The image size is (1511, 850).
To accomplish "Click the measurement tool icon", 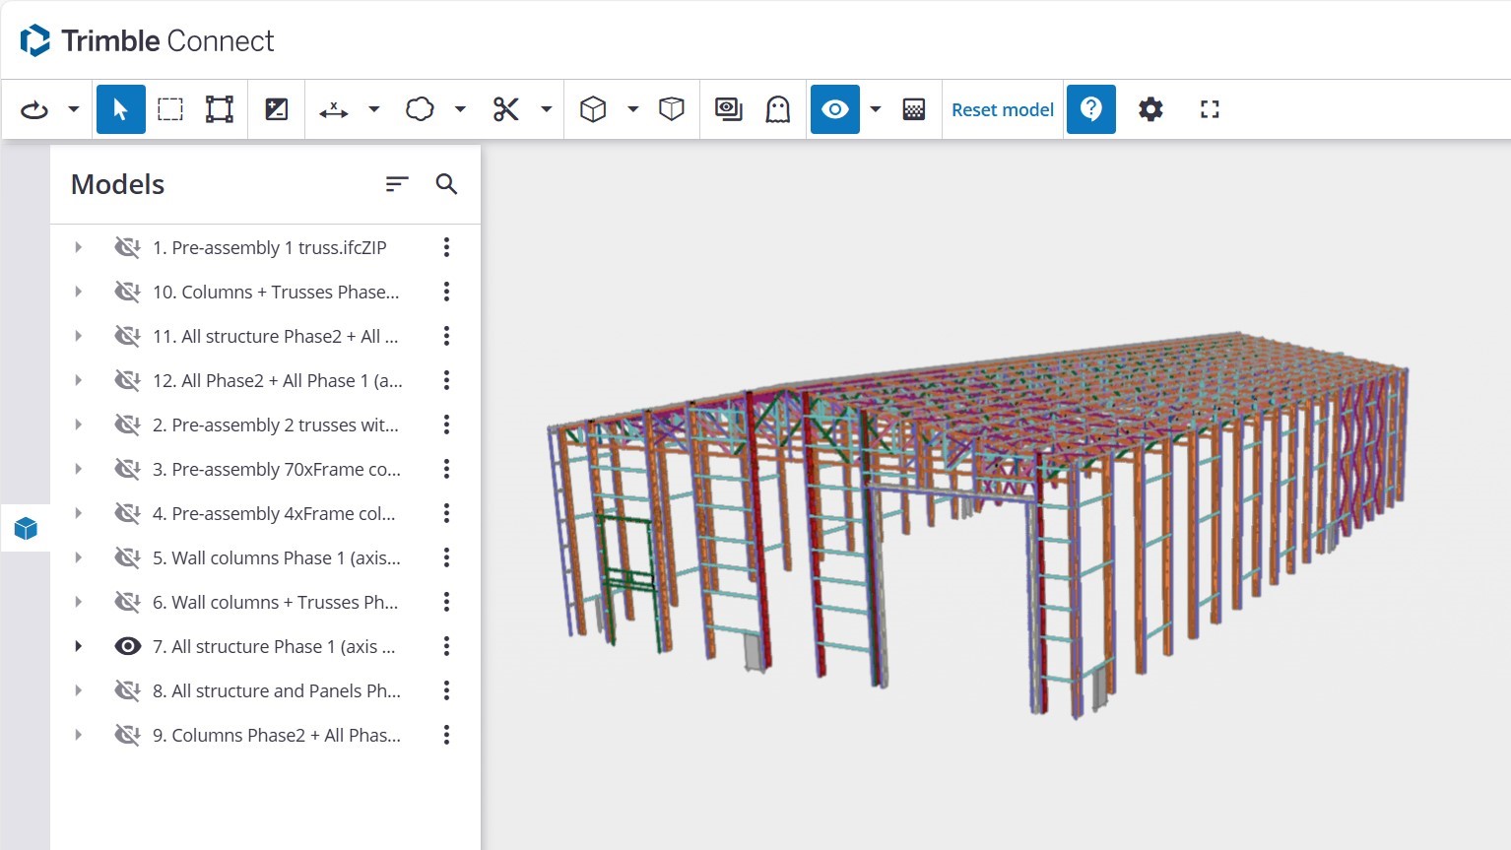I will click(334, 109).
